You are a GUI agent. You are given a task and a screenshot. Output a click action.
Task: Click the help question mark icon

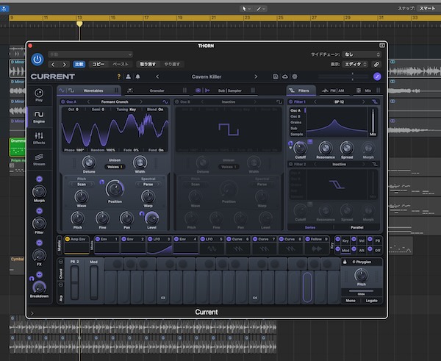[118, 76]
